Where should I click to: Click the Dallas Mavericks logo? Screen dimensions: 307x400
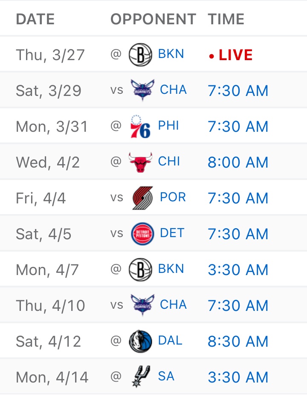pos(140,341)
